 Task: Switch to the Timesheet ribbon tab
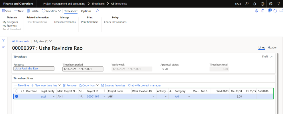[71, 11]
